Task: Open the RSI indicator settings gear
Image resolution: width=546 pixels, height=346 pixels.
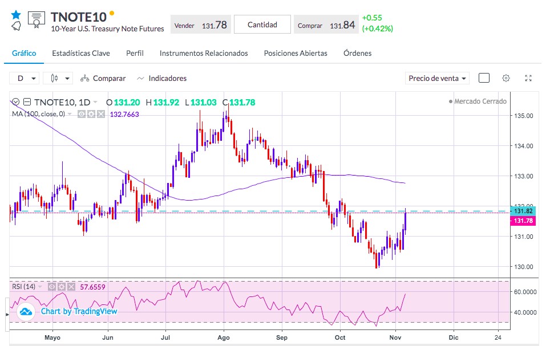Action: click(62, 287)
